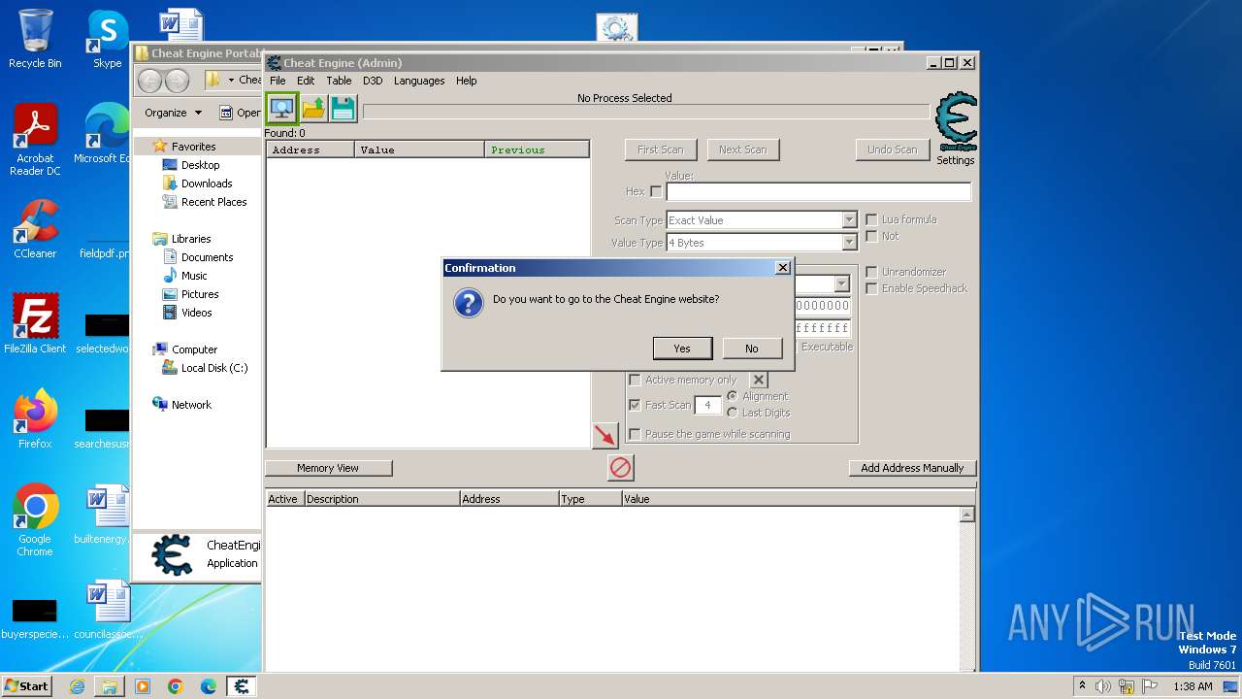Enable the Lua formula checkbox
The image size is (1242, 699).
click(x=871, y=219)
